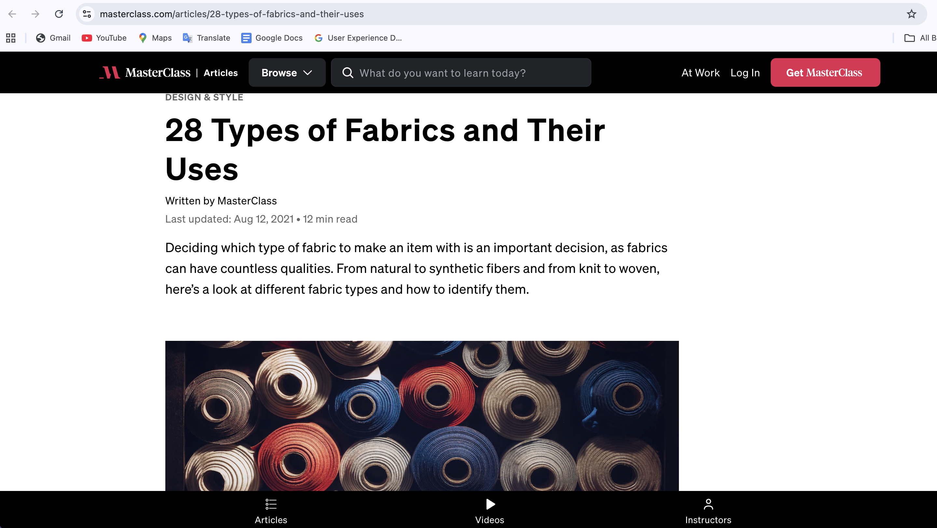Image resolution: width=937 pixels, height=528 pixels.
Task: Click the search field to learn something today
Action: tap(461, 72)
